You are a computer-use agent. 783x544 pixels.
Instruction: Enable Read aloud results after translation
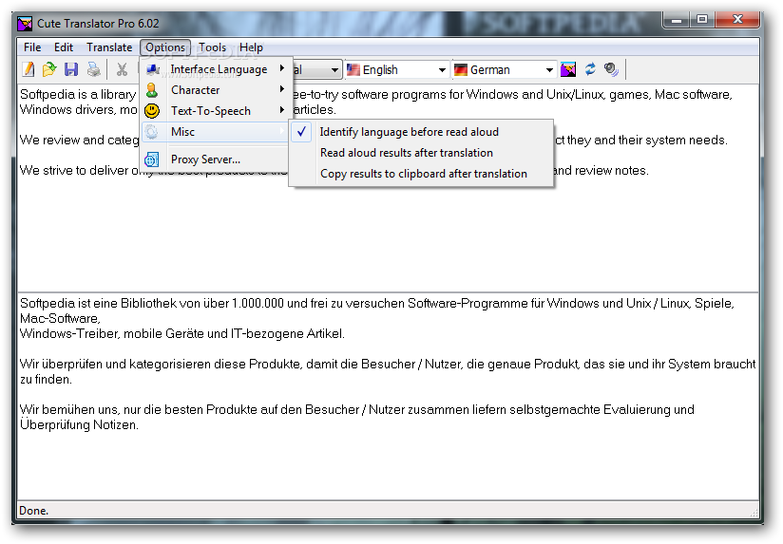[421, 153]
